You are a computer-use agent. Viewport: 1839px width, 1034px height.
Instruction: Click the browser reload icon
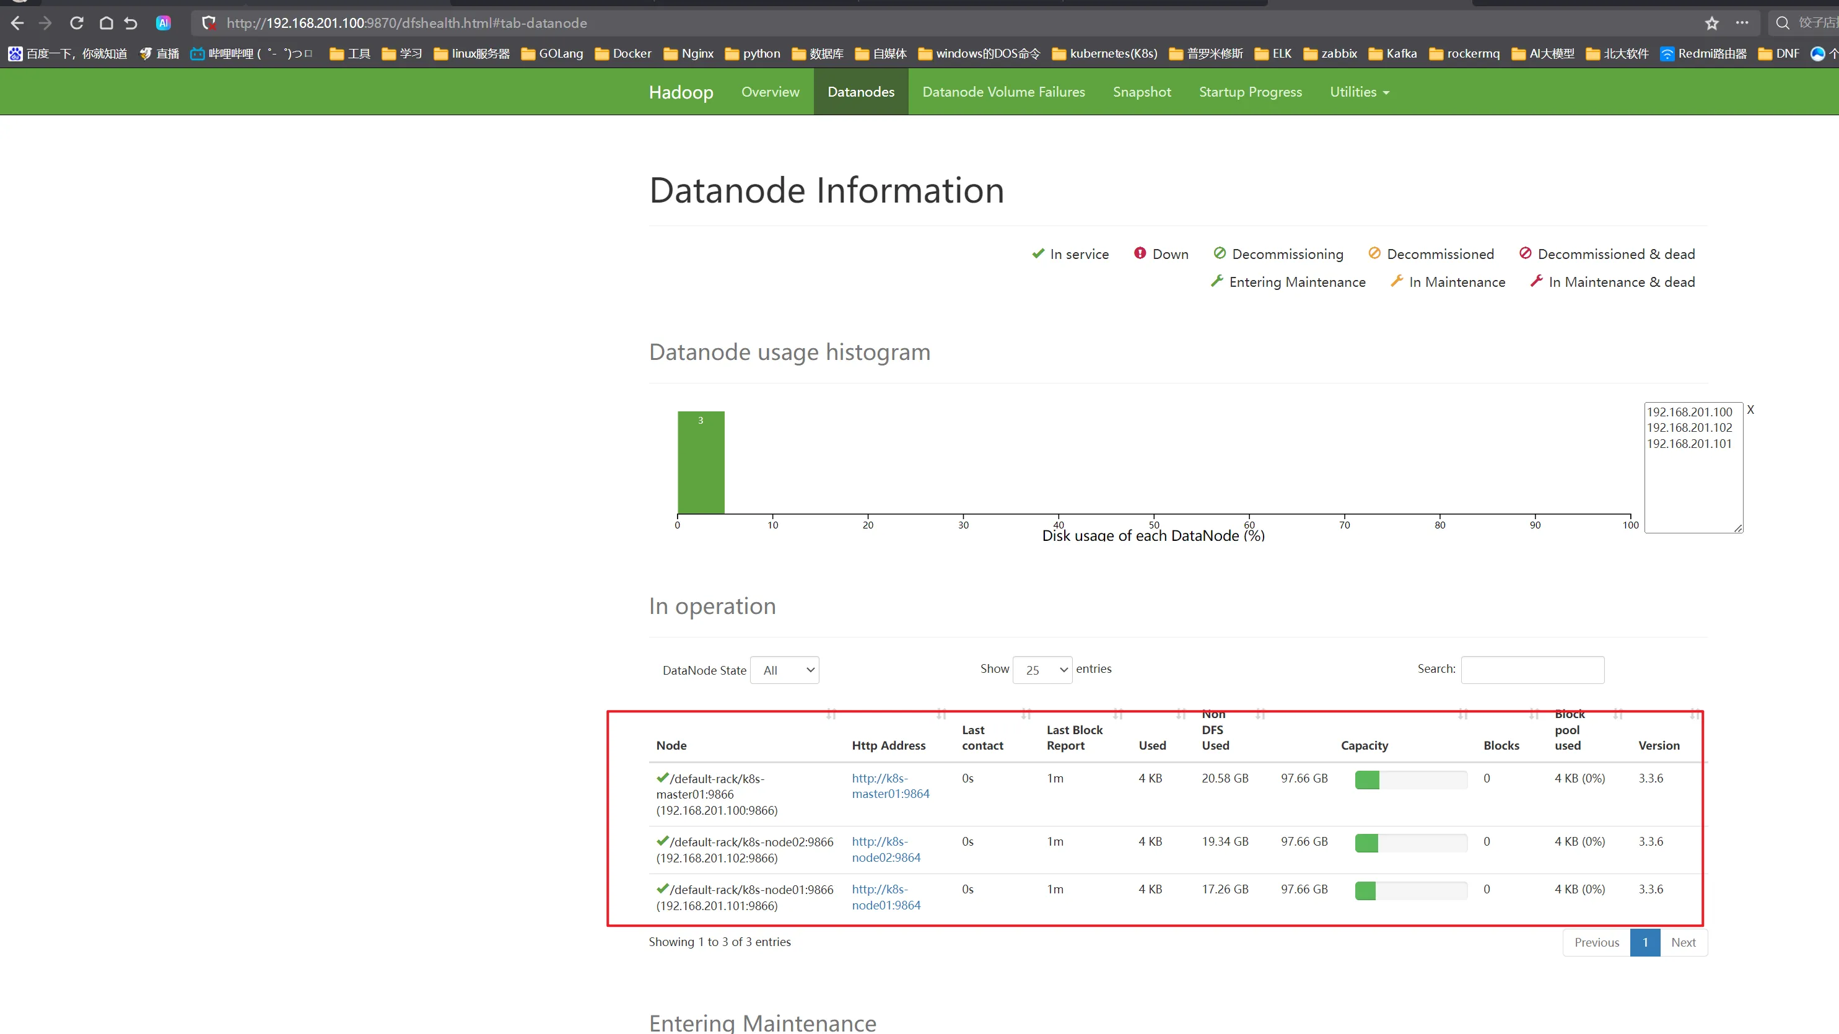(x=76, y=23)
